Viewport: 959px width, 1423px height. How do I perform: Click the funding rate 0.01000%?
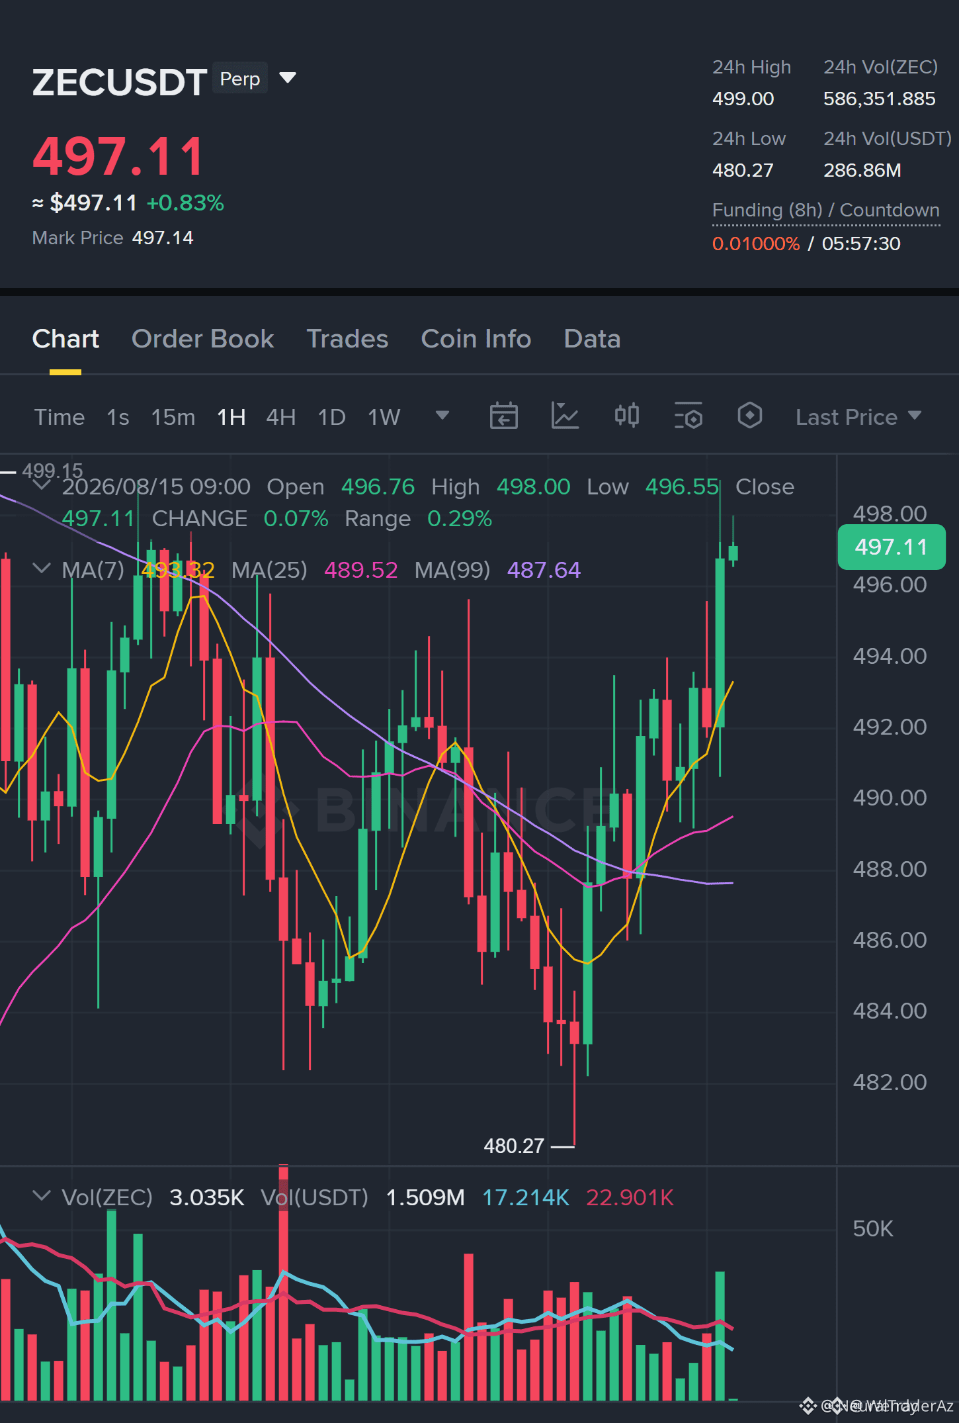pyautogui.click(x=756, y=244)
